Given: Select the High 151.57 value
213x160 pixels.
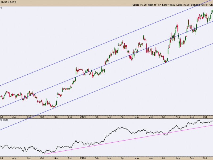Looking at the screenshot, I should 154,5.
